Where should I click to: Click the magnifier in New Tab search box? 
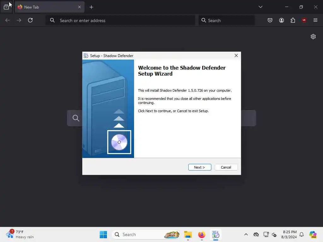tap(76, 118)
